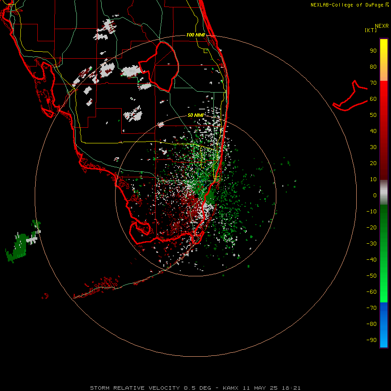Click the 0 value on the velocity scale

click(375, 195)
